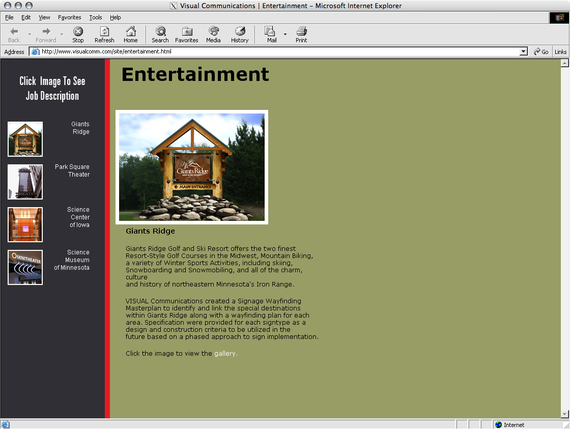This screenshot has height=429, width=570.
Task: Open the Mail options dropdown arrow
Action: (285, 35)
